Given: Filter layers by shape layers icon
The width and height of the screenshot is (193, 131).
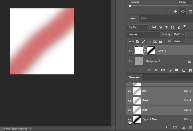Looking at the screenshot, I should click(x=172, y=27).
